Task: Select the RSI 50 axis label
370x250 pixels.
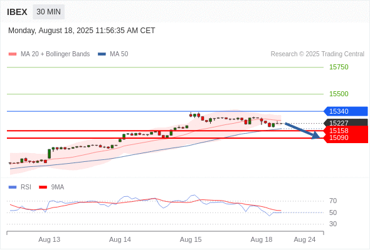Action: point(333,212)
